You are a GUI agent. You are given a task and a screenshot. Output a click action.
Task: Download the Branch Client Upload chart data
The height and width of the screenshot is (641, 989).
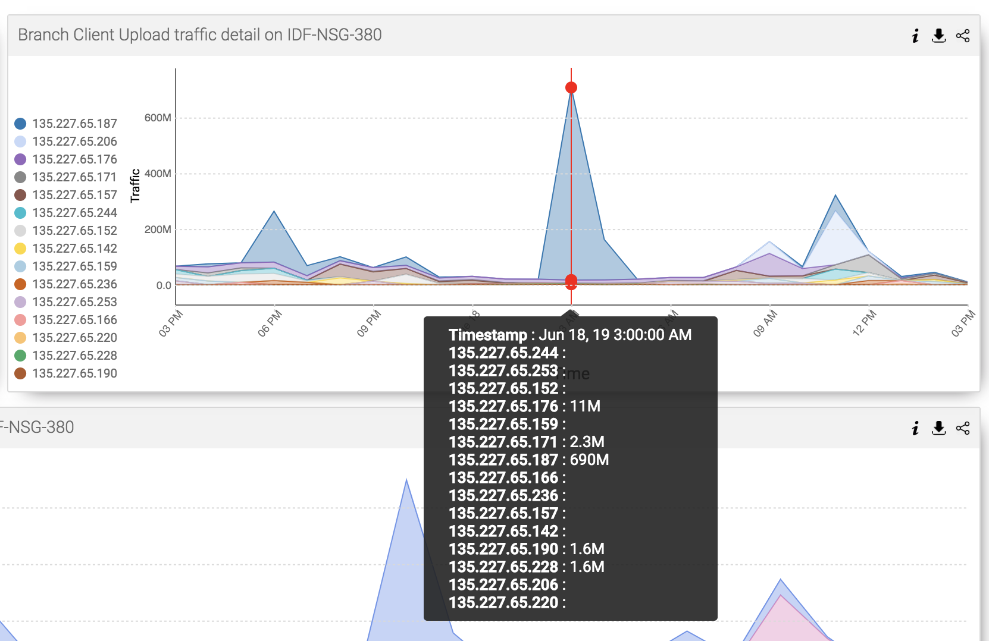(x=938, y=36)
